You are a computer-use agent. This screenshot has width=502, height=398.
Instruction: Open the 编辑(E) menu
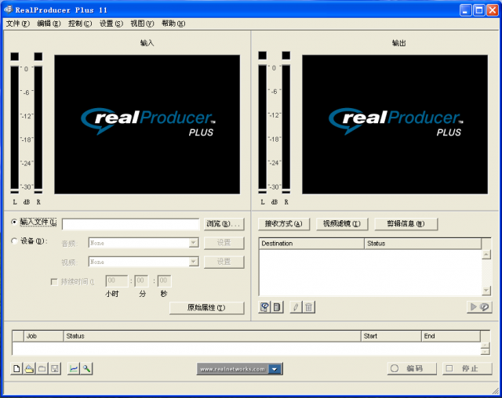coord(49,24)
